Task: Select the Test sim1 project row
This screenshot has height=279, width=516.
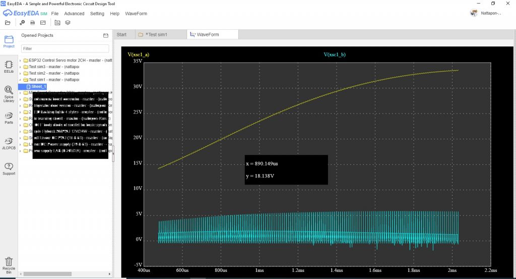Action: tap(51, 80)
